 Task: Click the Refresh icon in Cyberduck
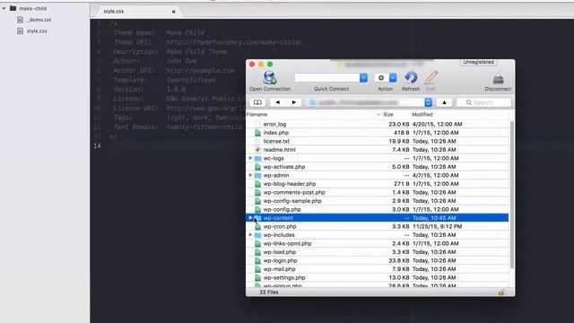point(411,77)
